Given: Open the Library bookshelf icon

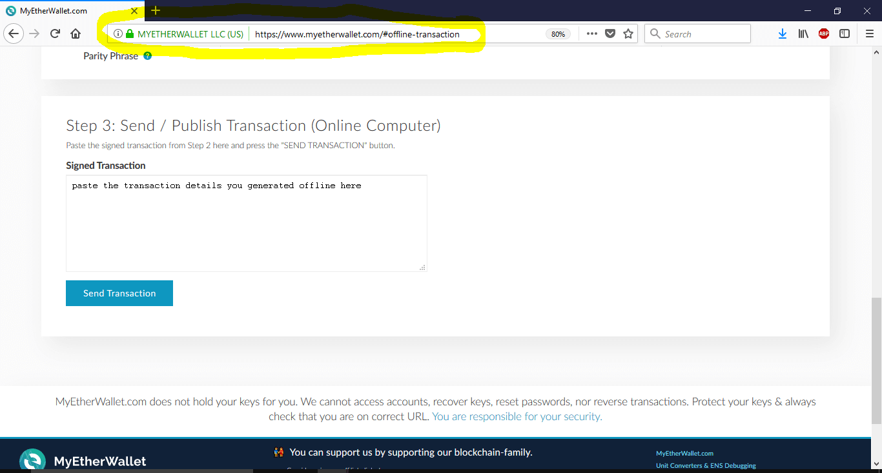Looking at the screenshot, I should (803, 34).
